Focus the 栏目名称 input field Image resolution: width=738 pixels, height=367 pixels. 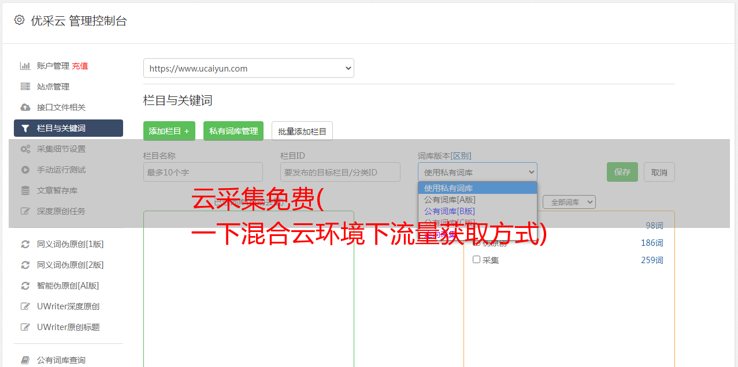[203, 172]
